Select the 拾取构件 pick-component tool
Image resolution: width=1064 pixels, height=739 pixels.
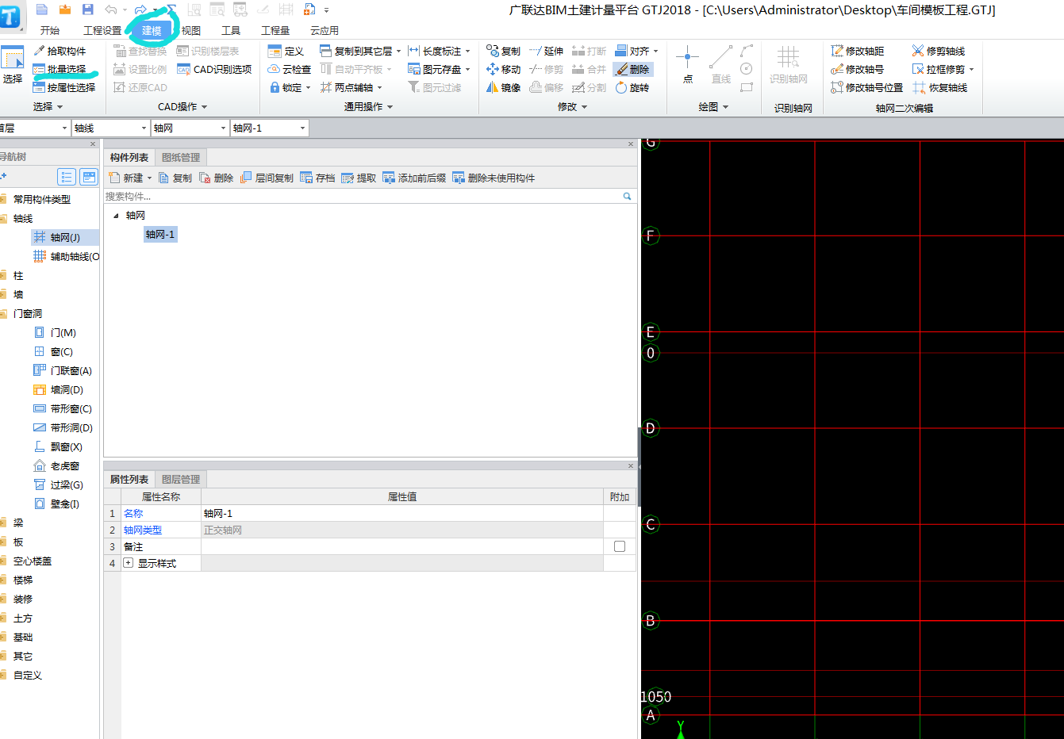pos(60,51)
